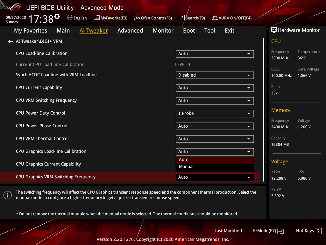Open Synch ACDC Loadline with VRM Loadline dropdown
Viewport: 326px width, 245px height.
215,75
